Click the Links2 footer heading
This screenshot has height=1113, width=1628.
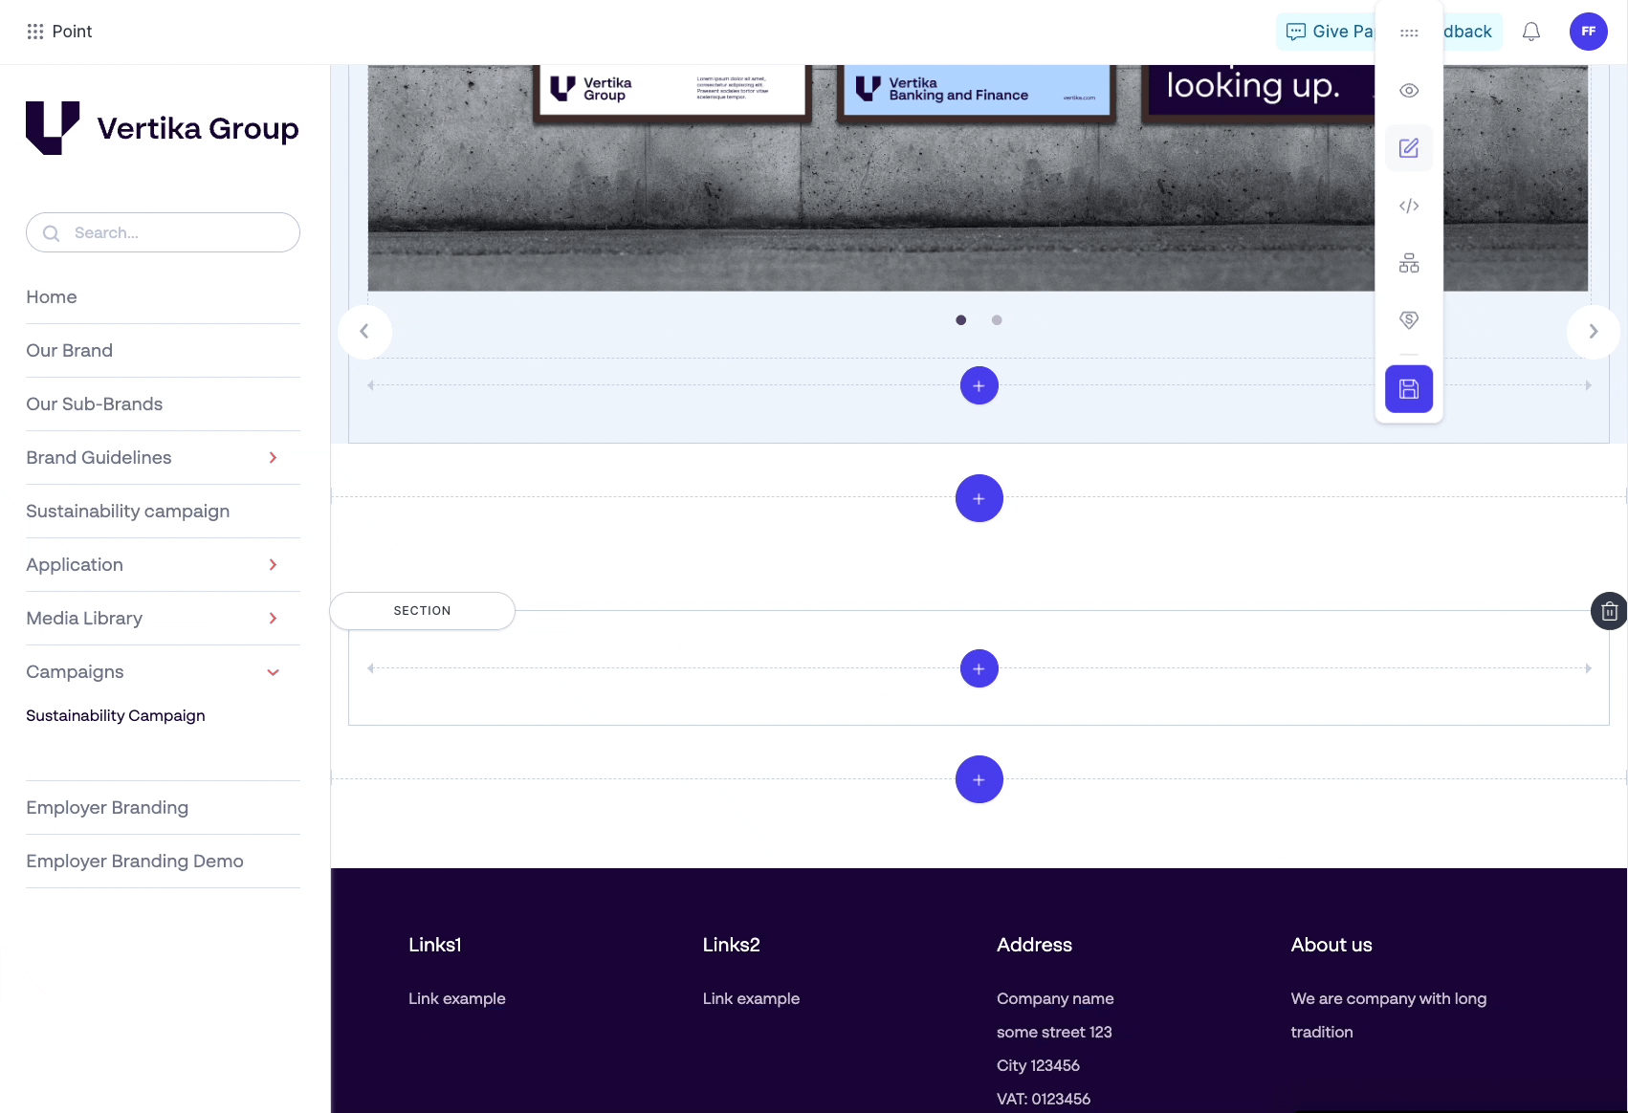[x=732, y=945]
